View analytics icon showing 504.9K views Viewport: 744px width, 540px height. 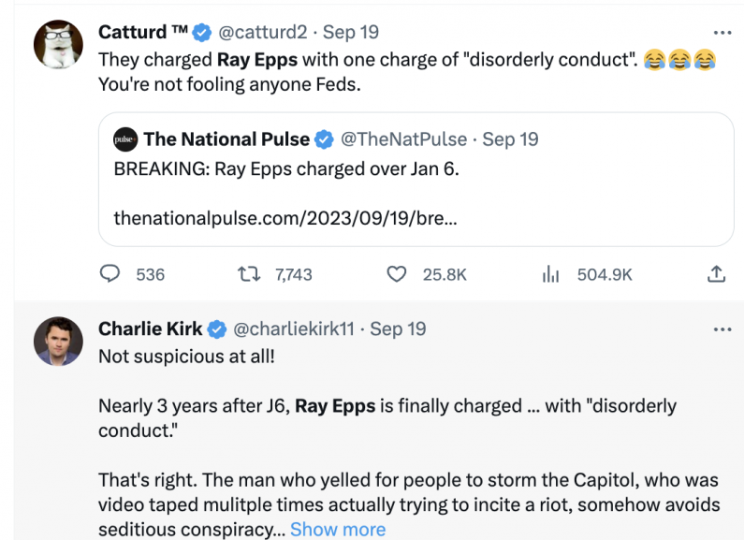(x=551, y=274)
